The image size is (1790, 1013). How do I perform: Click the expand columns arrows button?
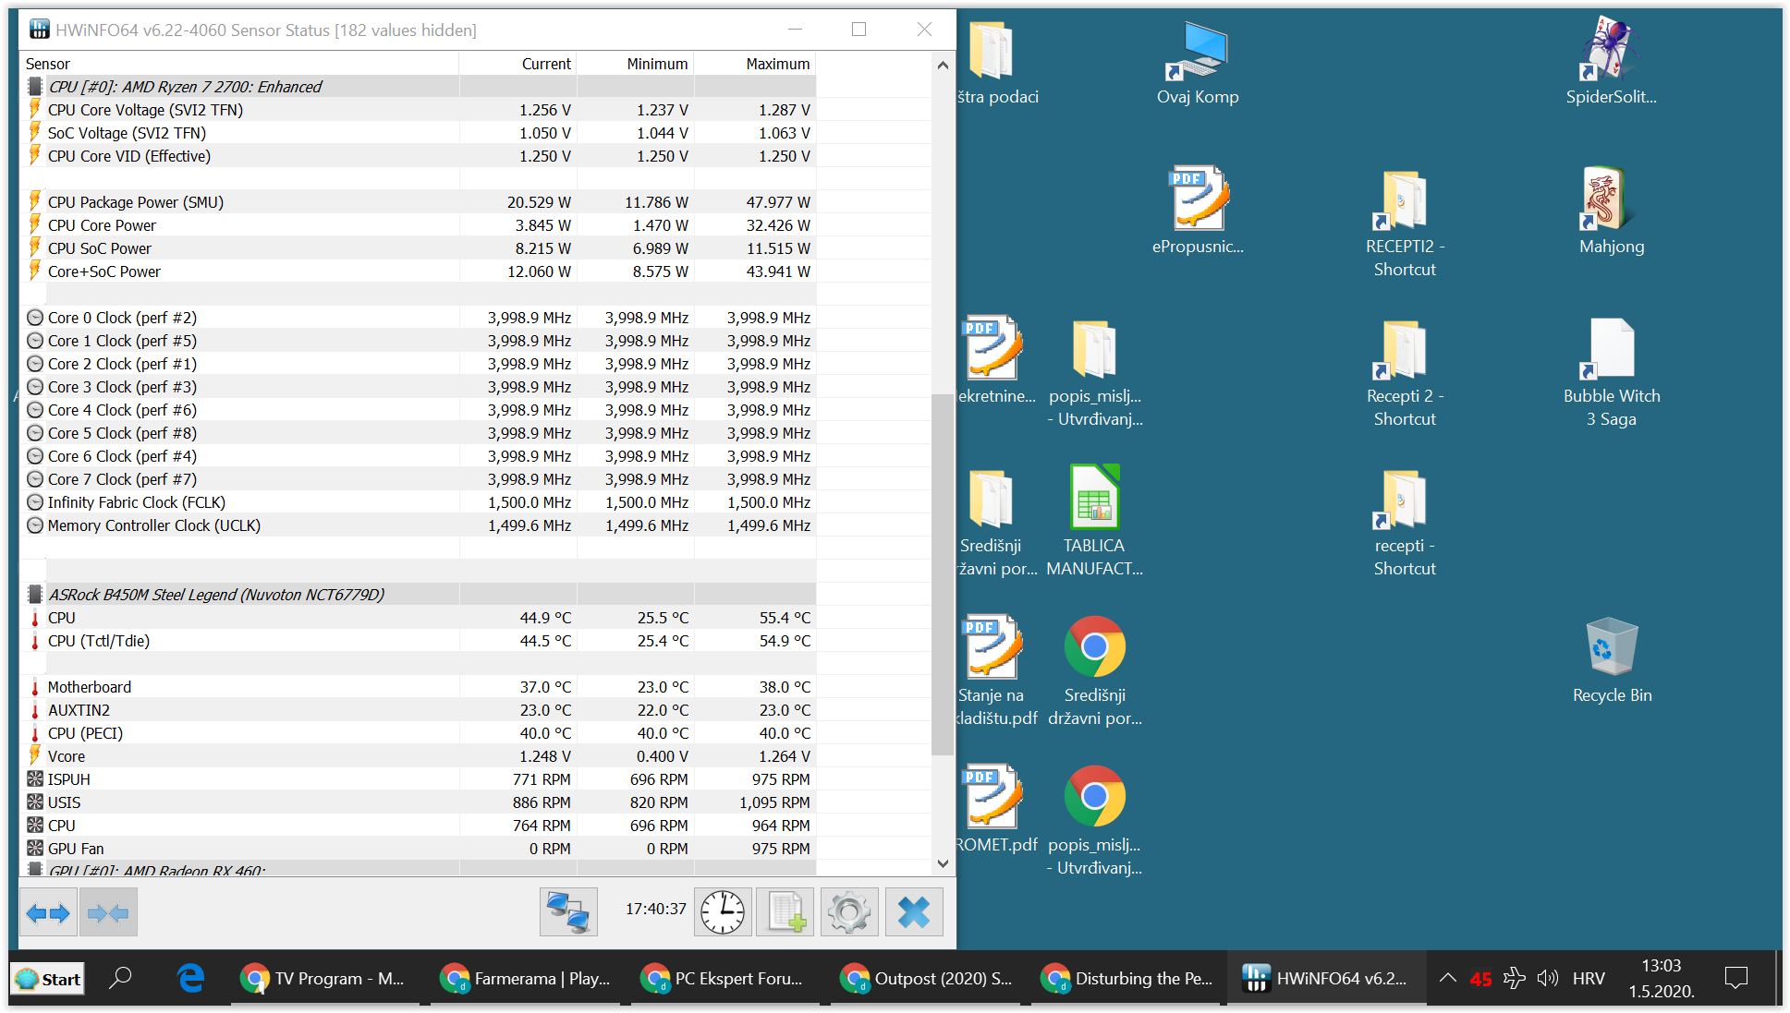[x=48, y=913]
